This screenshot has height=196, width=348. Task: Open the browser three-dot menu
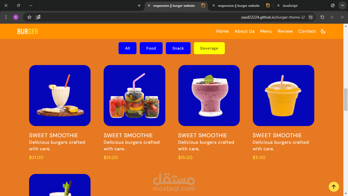click(6, 17)
